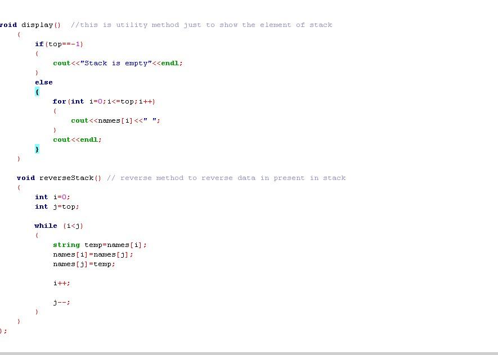Screen dimensions: 498x355
Task: Click the for loop statement
Action: [x=104, y=101]
